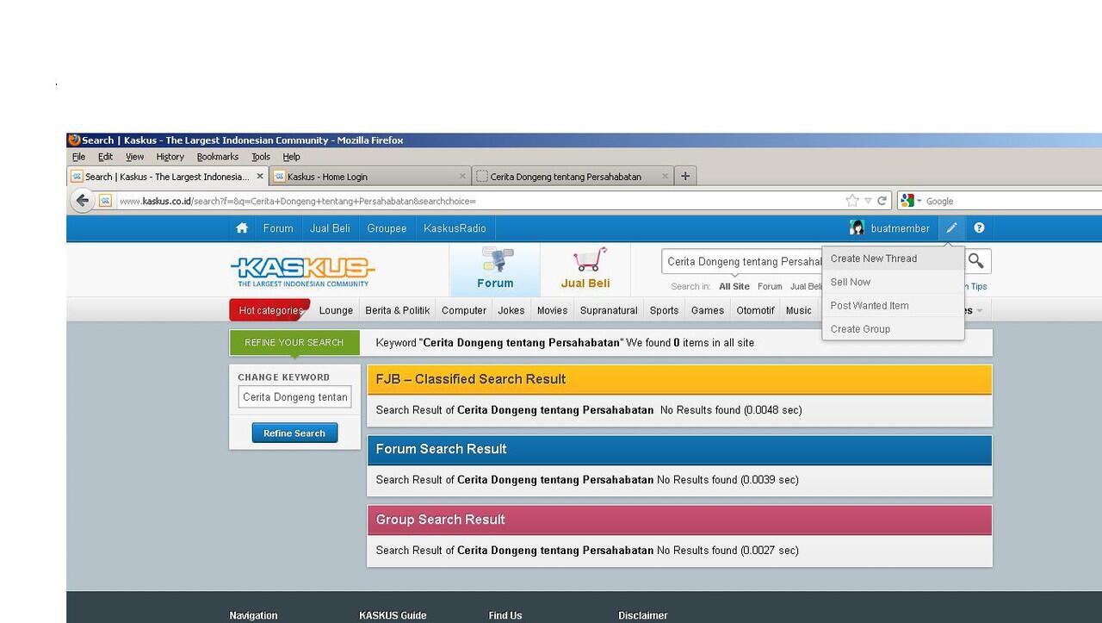The image size is (1102, 623).
Task: Switch to Cerita Dongeng tentang Persahabatan tab
Action: pyautogui.click(x=572, y=176)
